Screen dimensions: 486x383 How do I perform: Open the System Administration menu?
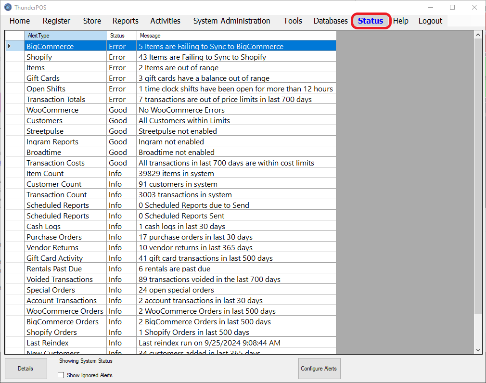(x=231, y=21)
